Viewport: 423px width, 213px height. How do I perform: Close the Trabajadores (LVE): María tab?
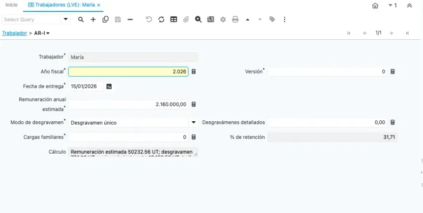pos(99,5)
